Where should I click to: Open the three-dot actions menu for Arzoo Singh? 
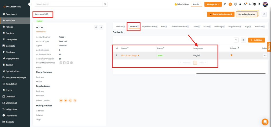point(265,55)
